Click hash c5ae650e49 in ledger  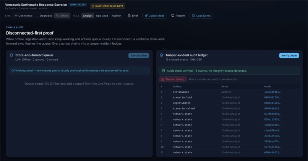pos(272,130)
